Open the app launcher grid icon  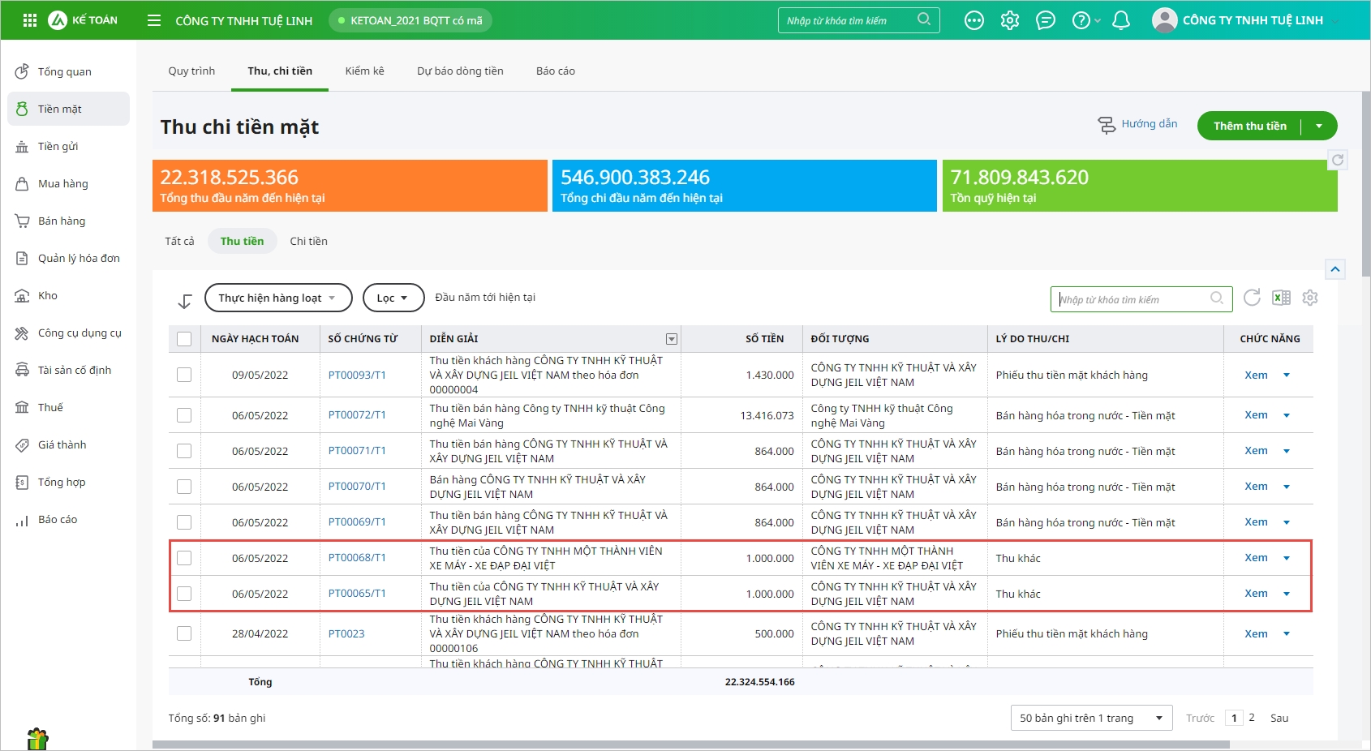tap(30, 20)
